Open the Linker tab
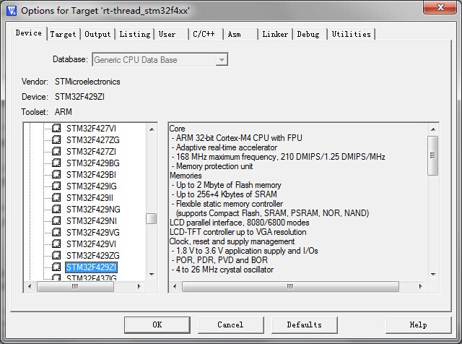 275,34
